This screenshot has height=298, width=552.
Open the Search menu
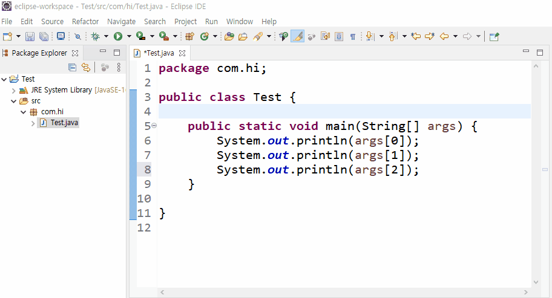(x=155, y=21)
